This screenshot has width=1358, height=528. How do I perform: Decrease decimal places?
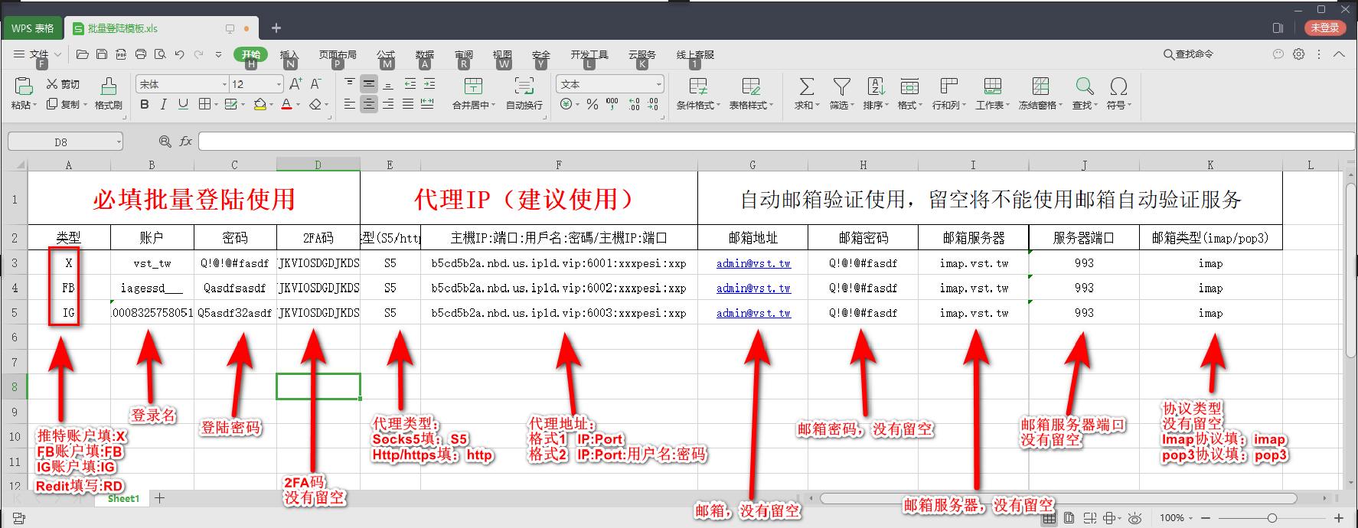point(653,105)
